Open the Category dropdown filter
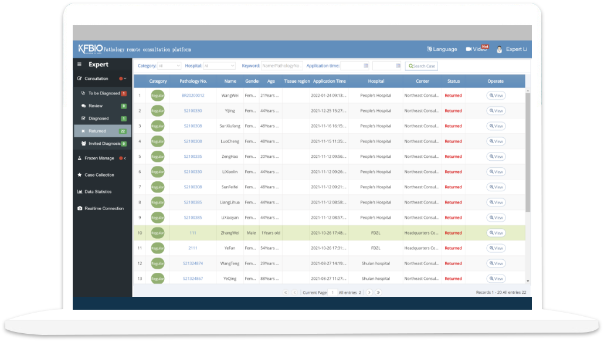This screenshot has height=342, width=604. 169,66
